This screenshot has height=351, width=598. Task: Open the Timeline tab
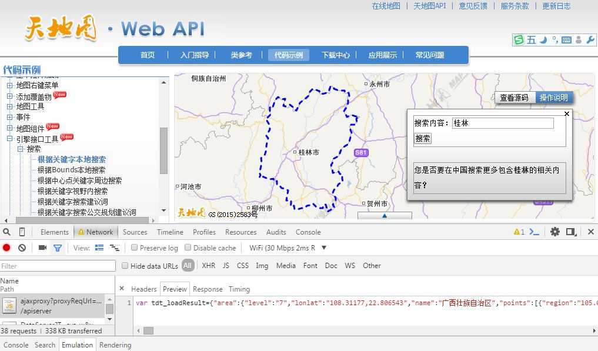(170, 232)
